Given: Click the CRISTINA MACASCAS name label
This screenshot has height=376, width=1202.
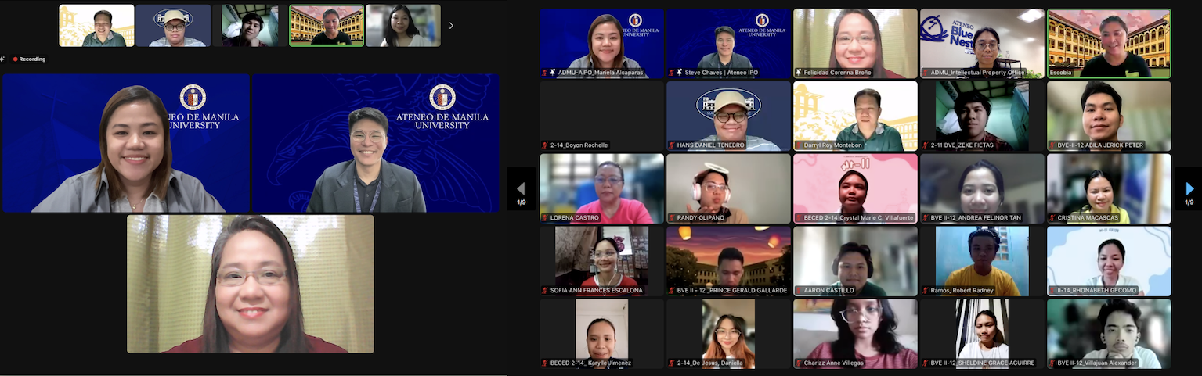Looking at the screenshot, I should [1088, 218].
